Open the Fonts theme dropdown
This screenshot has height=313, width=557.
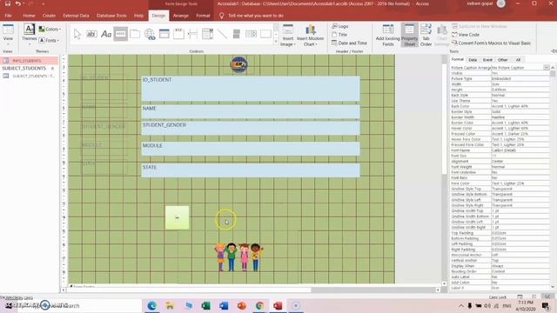click(49, 41)
